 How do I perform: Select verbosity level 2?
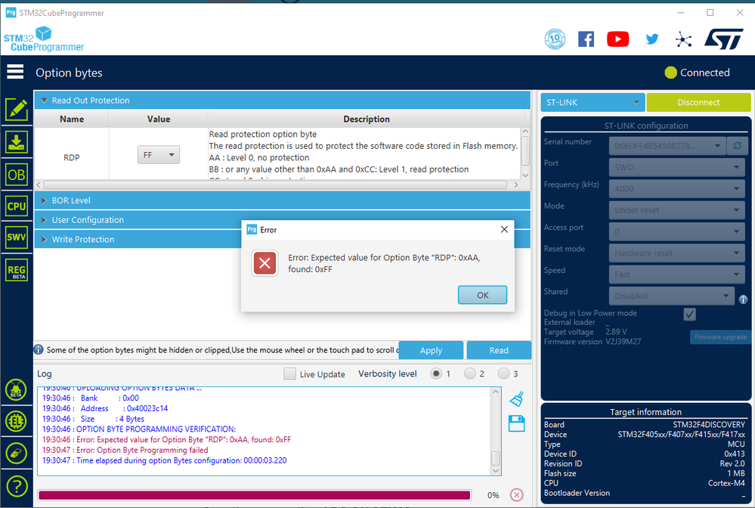click(470, 373)
